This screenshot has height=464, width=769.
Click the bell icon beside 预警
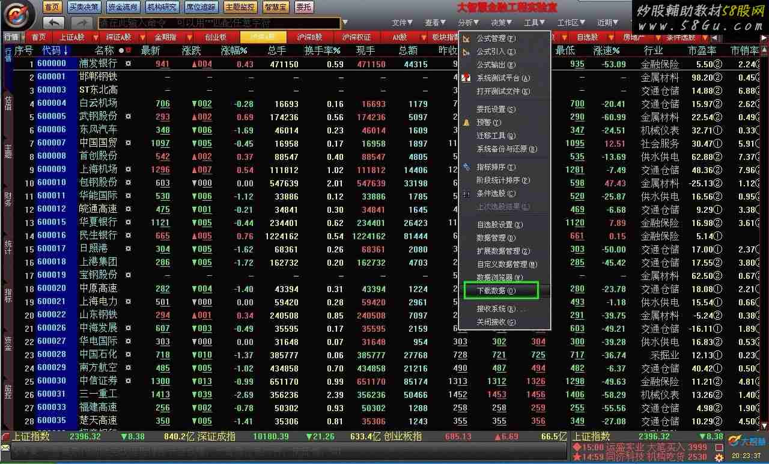[466, 123]
